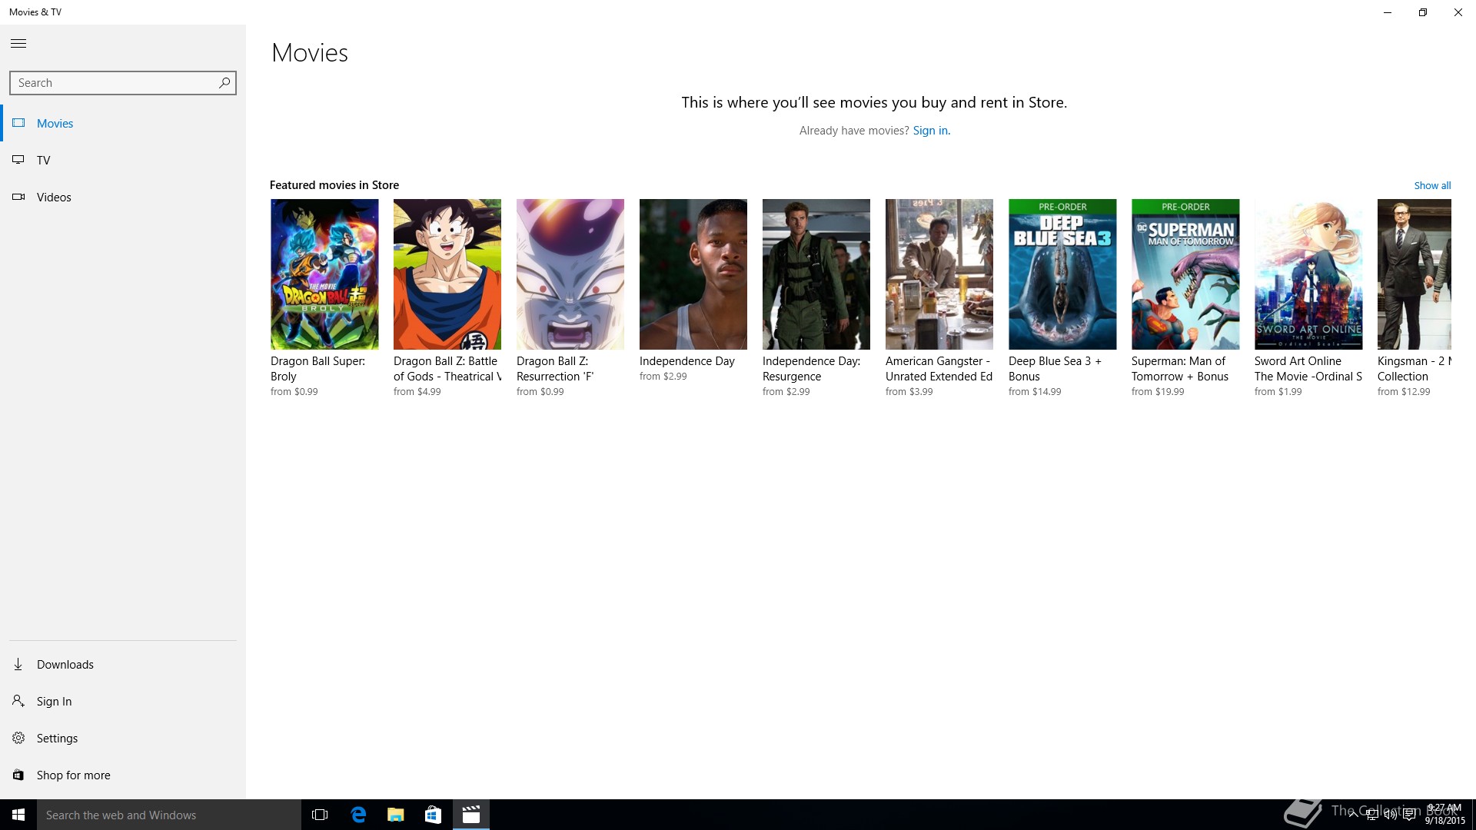Open Windows Store from taskbar
This screenshot has height=830, width=1476.
tap(433, 815)
